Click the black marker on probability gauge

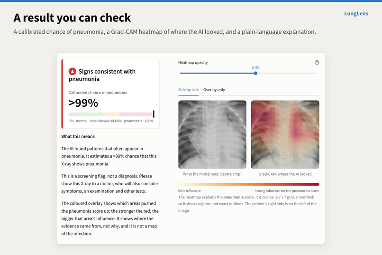(154, 114)
